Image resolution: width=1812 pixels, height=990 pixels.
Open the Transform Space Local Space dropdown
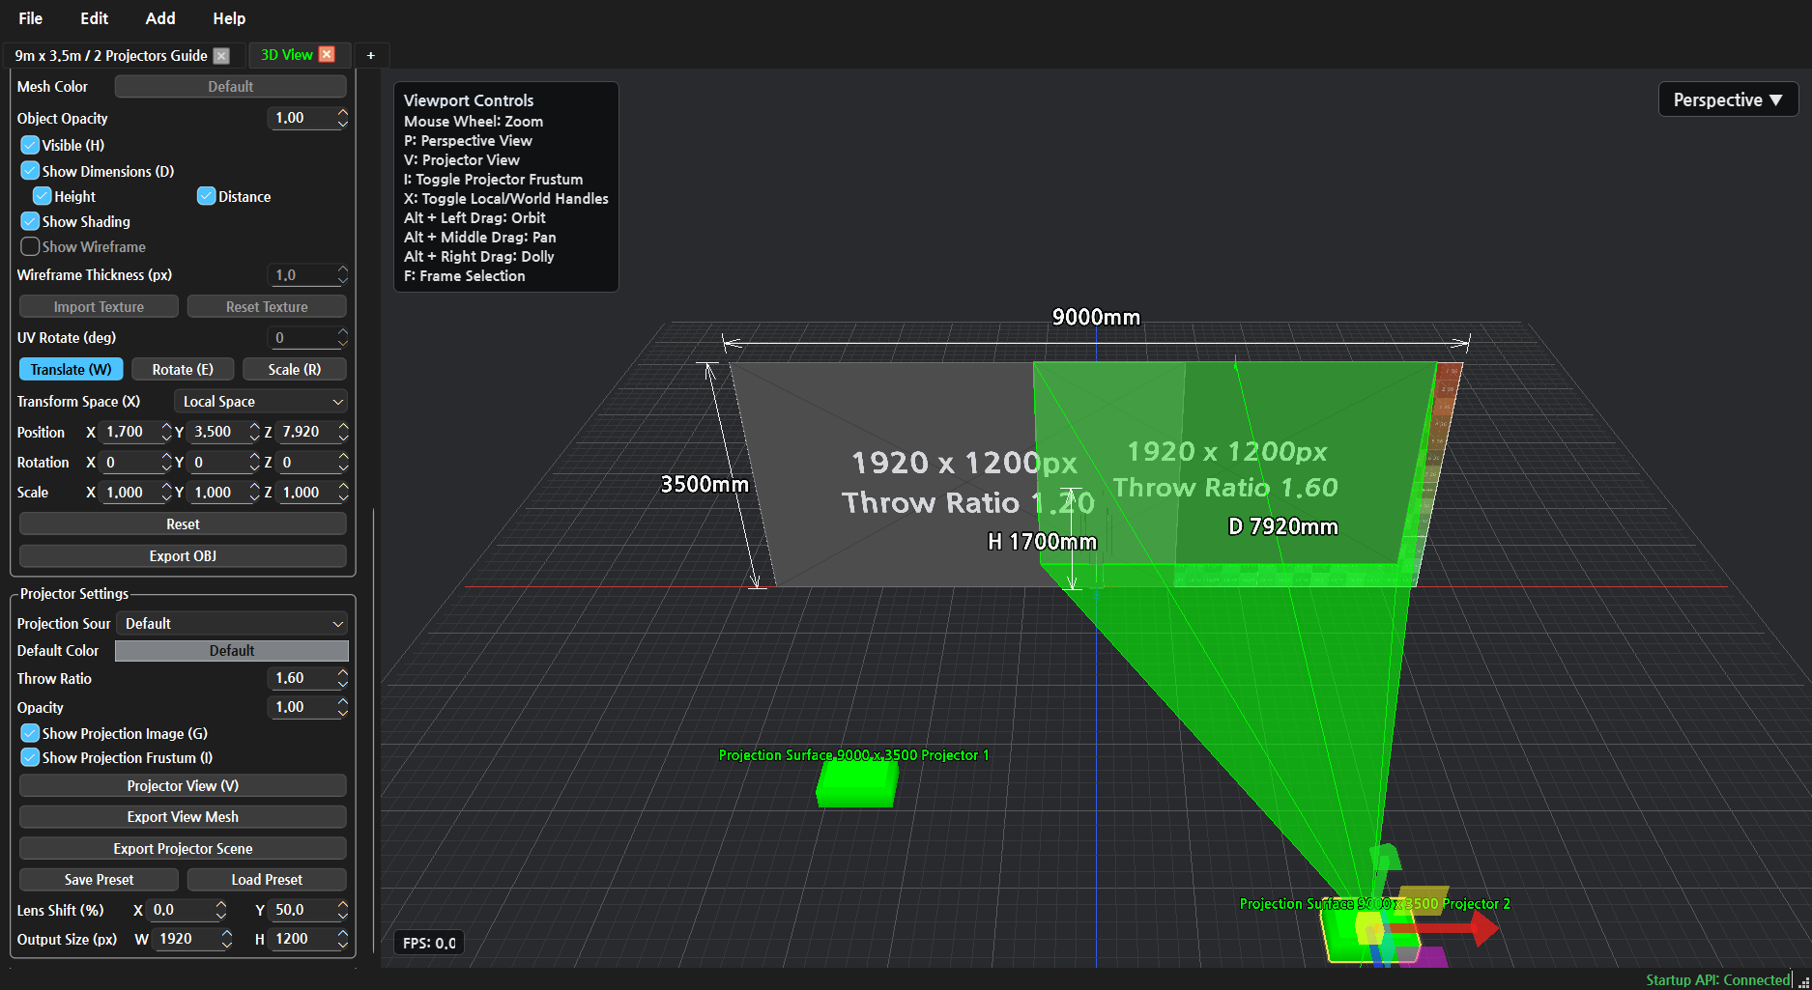pyautogui.click(x=261, y=402)
